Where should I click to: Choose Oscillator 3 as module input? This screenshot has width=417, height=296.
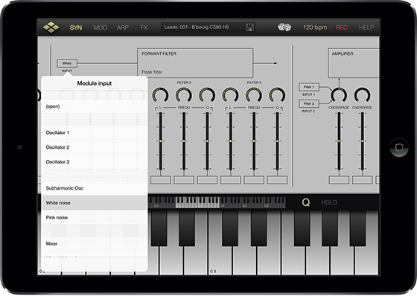click(94, 161)
